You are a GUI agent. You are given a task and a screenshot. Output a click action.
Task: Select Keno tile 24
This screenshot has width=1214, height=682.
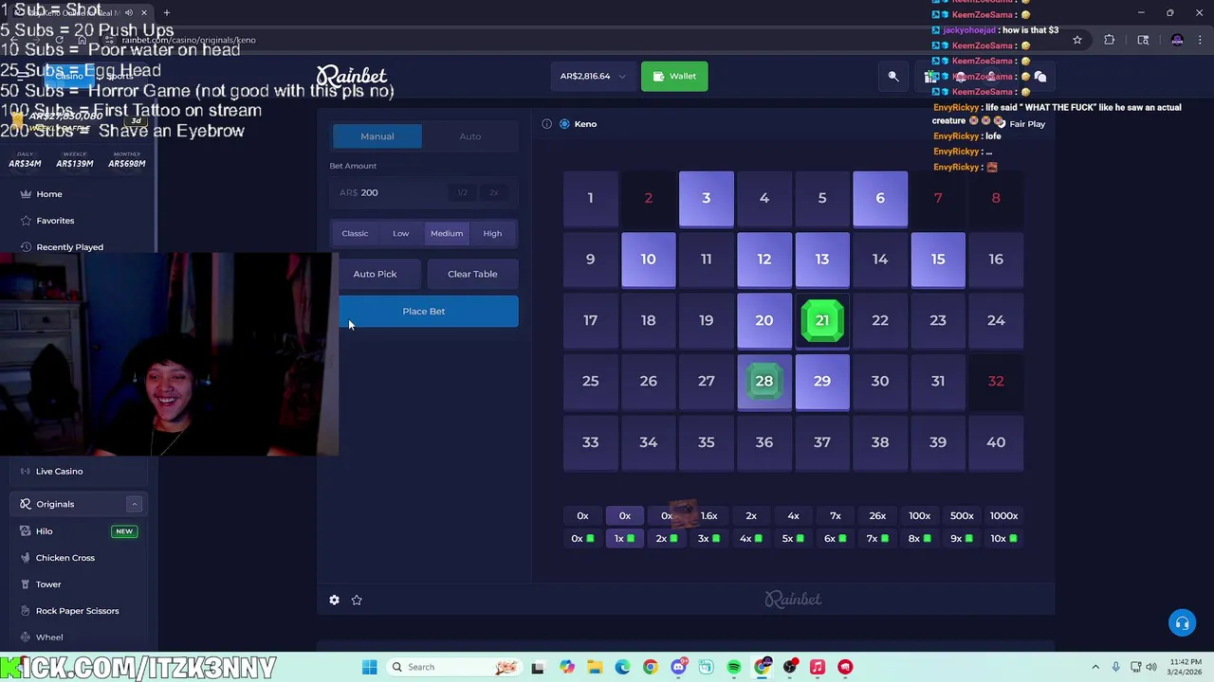tap(996, 320)
